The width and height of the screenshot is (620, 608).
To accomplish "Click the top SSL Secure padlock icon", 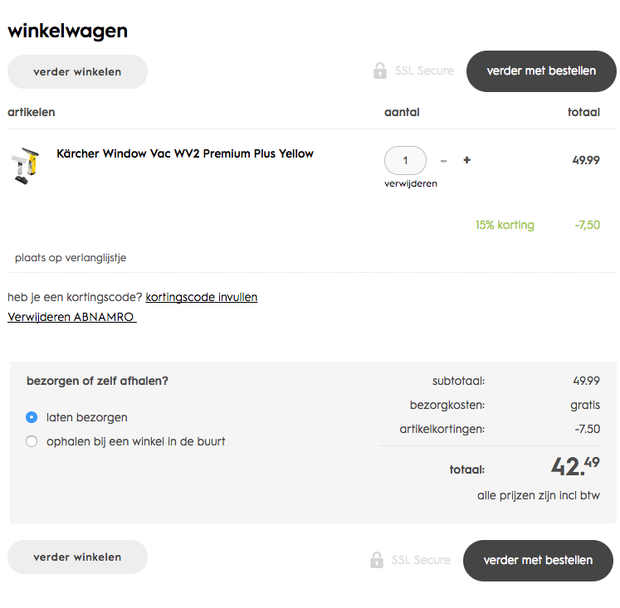I will click(x=380, y=71).
